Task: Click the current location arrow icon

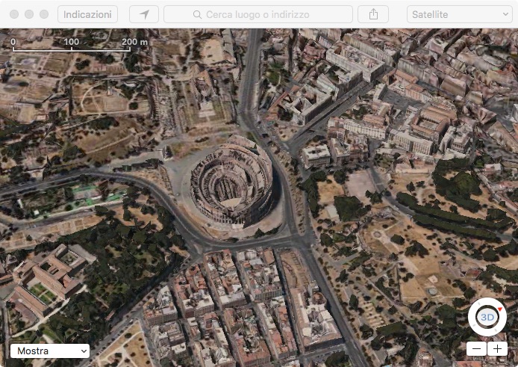Action: point(144,14)
